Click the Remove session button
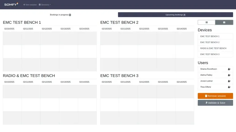236x132 pixels. point(215,96)
